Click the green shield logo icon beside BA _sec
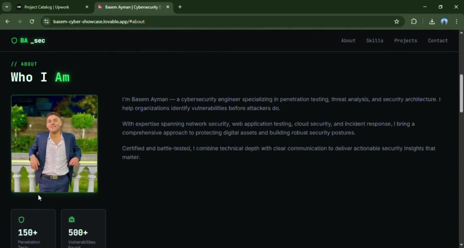This screenshot has width=464, height=248. tap(14, 41)
